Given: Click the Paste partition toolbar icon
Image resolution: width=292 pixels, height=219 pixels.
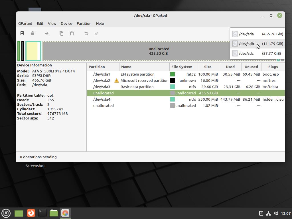Looking at the screenshot, I should 72,33.
